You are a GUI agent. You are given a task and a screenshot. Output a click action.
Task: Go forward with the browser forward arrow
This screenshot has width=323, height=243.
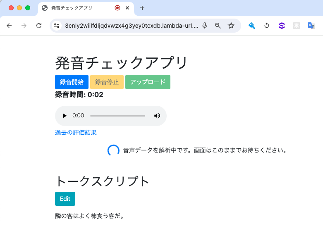(x=24, y=26)
